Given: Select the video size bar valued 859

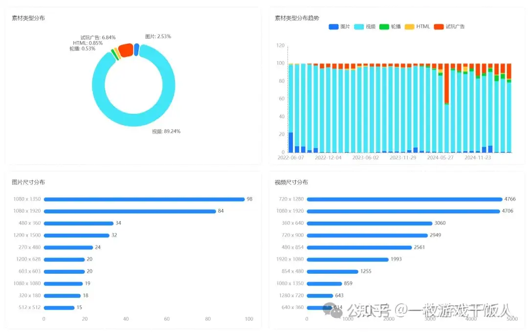Looking at the screenshot, I should [325, 284].
